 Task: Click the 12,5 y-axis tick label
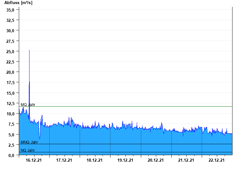click(11, 103)
